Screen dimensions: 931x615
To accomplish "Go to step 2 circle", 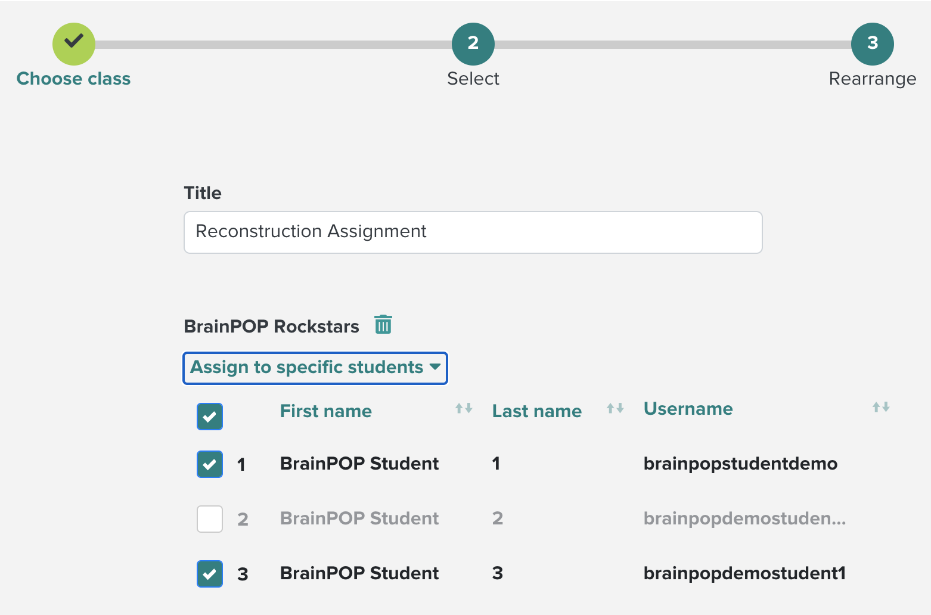I will 473,44.
